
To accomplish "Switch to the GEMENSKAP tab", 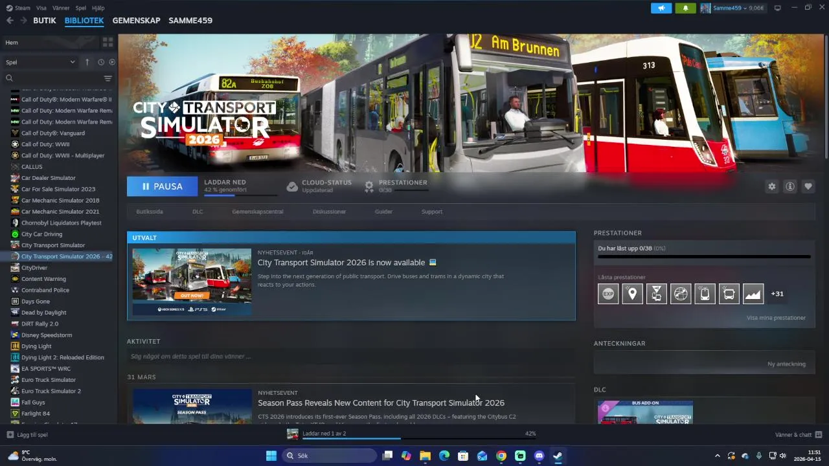I will tap(136, 21).
